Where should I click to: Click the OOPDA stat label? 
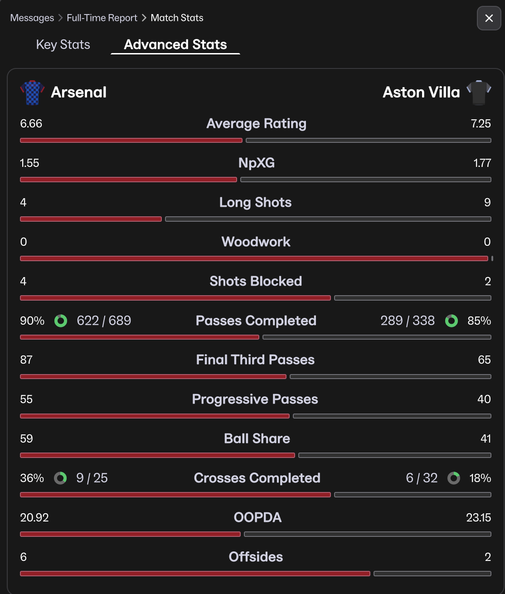pos(257,517)
